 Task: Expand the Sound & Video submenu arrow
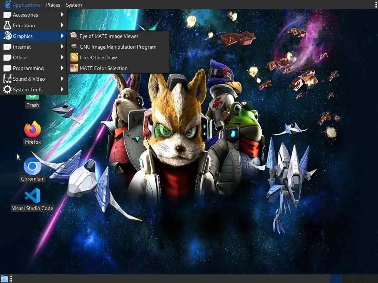pyautogui.click(x=62, y=78)
